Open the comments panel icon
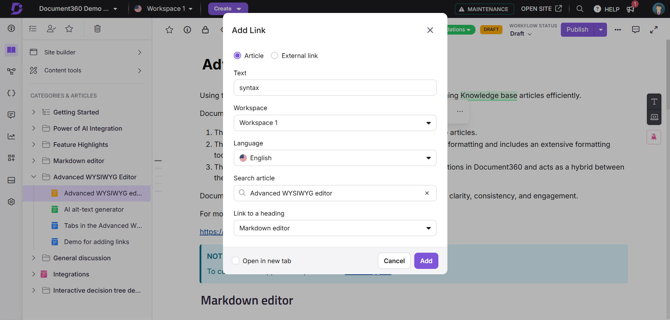 pos(636,30)
